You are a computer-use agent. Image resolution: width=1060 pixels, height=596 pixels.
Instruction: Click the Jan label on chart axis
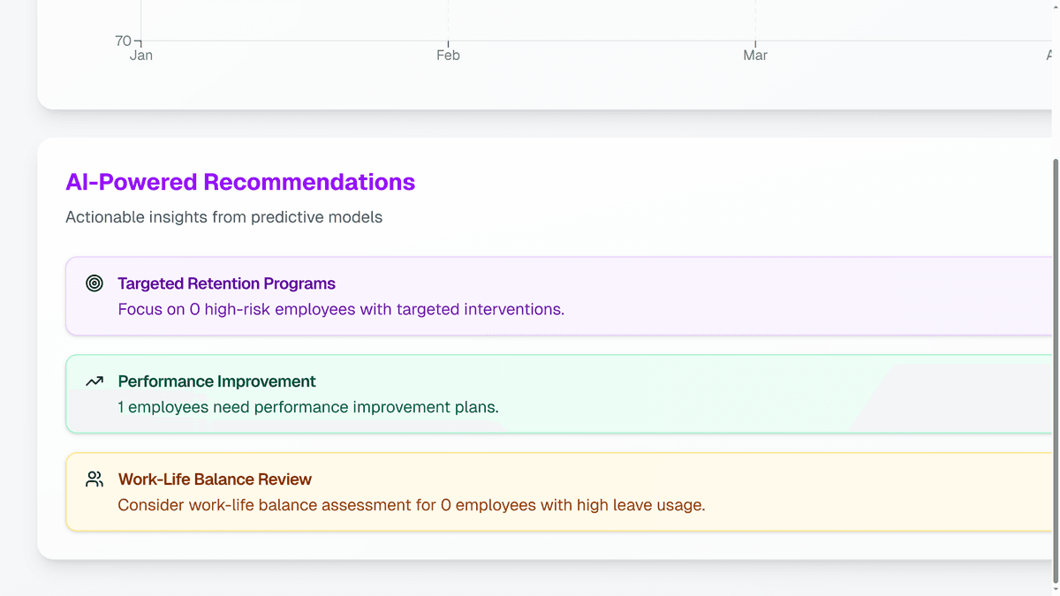[x=141, y=56]
